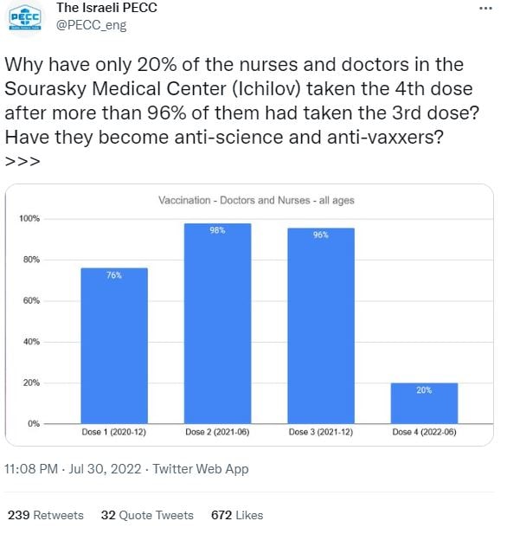This screenshot has height=534, width=507.
Task: Click the Dose 4 (2022-06) axis label
Action: coord(424,432)
